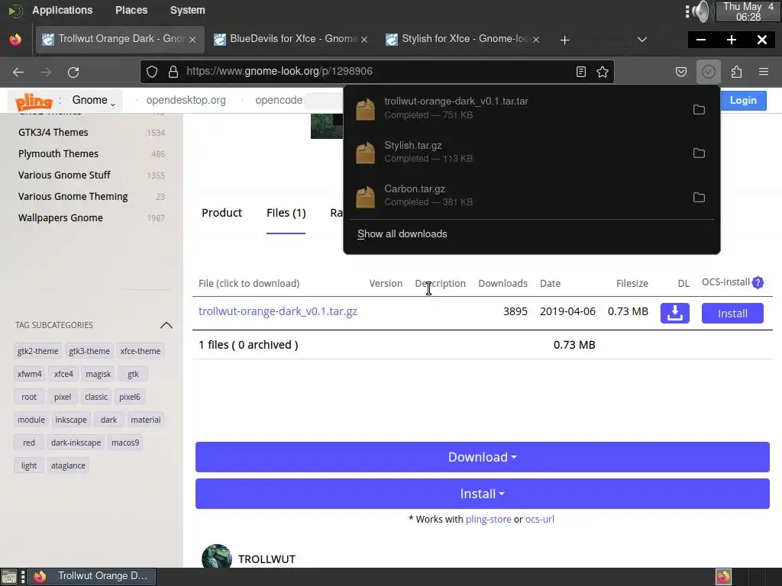Screen dimensions: 782x586
Task: Bookmark this page with the star icon
Action: [603, 72]
